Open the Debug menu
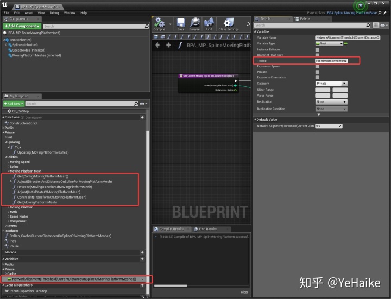The height and width of the screenshot is (299, 391). [54, 12]
